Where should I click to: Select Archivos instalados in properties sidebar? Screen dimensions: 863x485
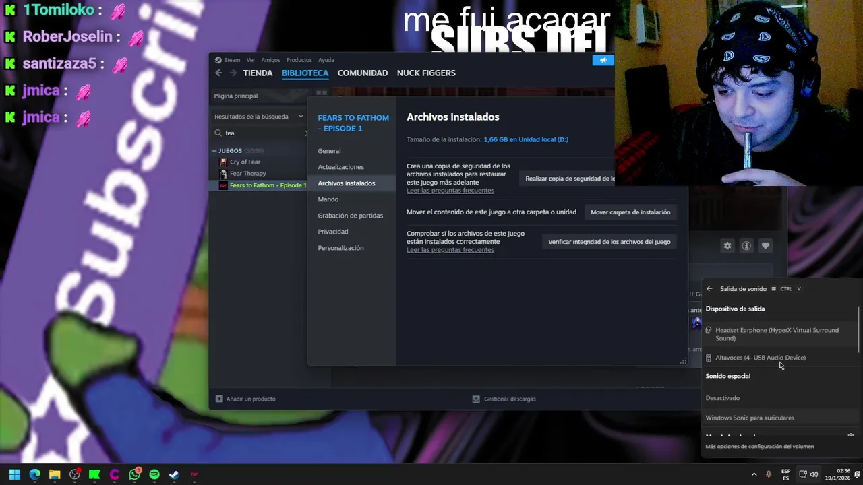[351, 183]
